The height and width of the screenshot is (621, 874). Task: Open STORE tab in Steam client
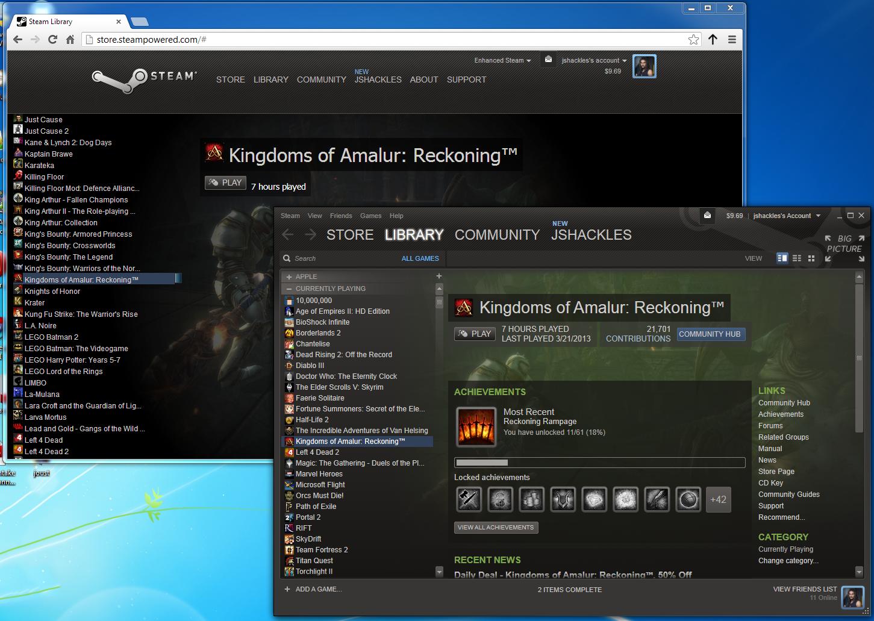click(350, 235)
